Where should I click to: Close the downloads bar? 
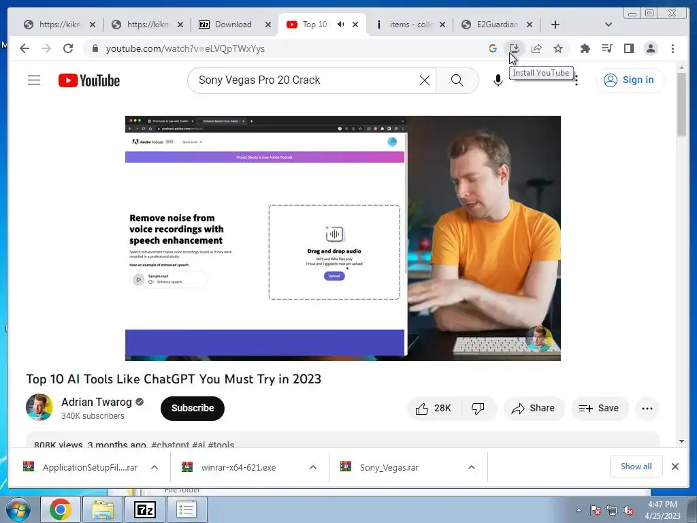tap(675, 466)
